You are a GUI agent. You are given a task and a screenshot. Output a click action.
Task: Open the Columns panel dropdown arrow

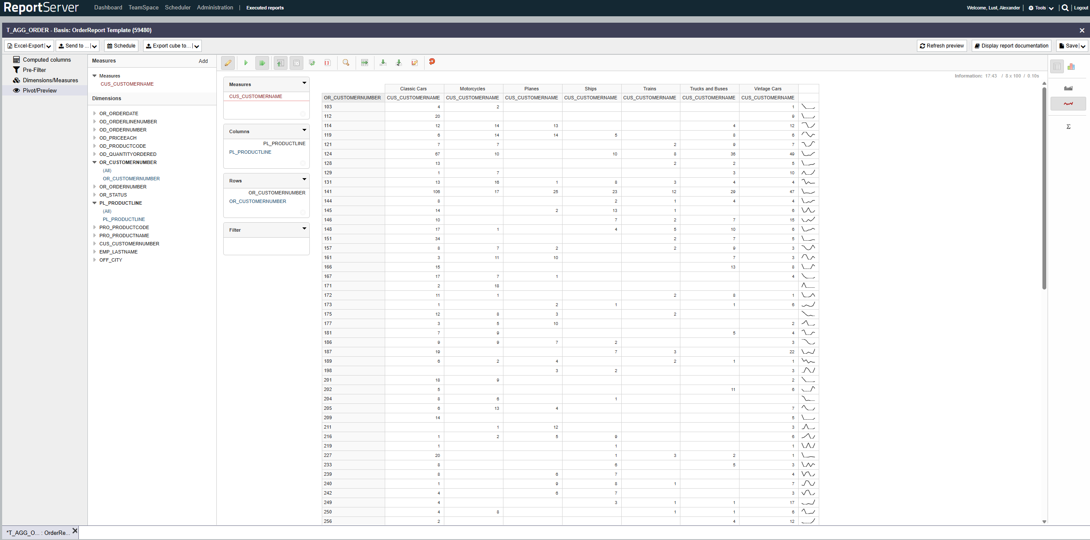pos(304,130)
